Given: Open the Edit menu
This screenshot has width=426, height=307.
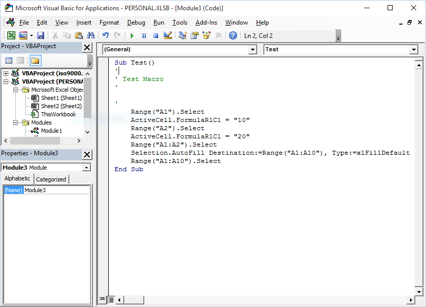Looking at the screenshot, I should 42,23.
